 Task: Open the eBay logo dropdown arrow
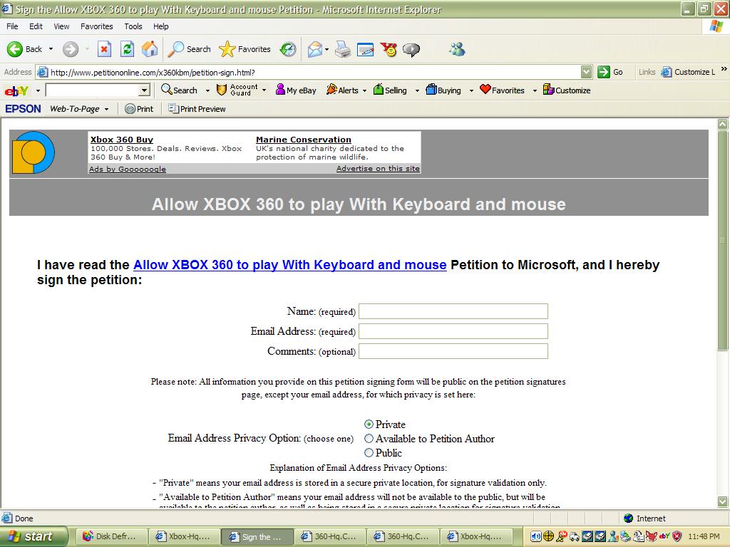38,90
